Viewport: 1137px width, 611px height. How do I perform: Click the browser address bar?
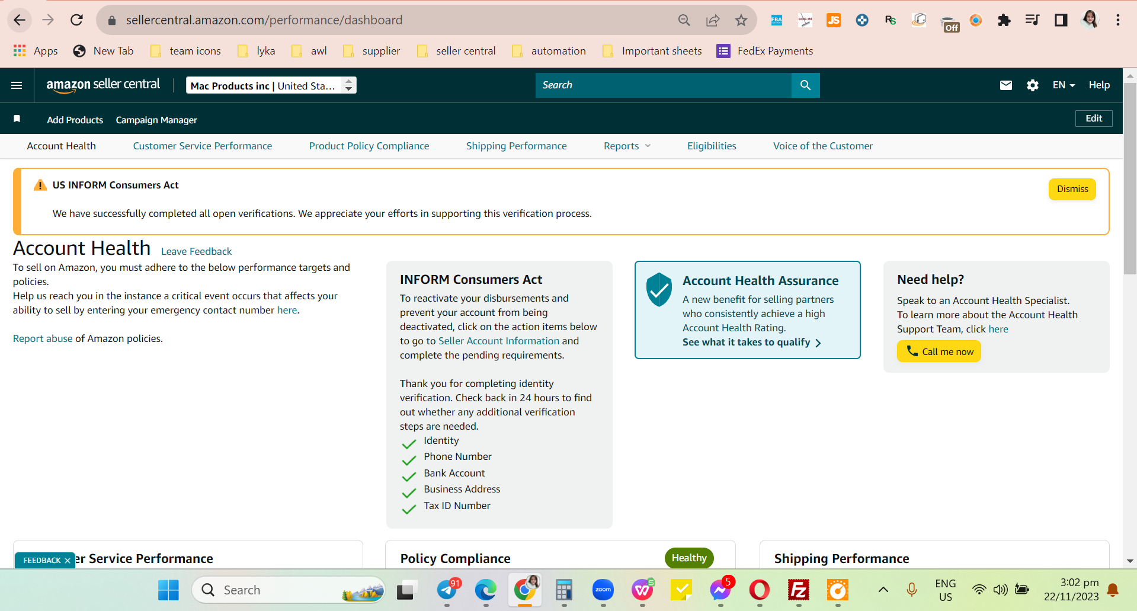click(x=391, y=20)
